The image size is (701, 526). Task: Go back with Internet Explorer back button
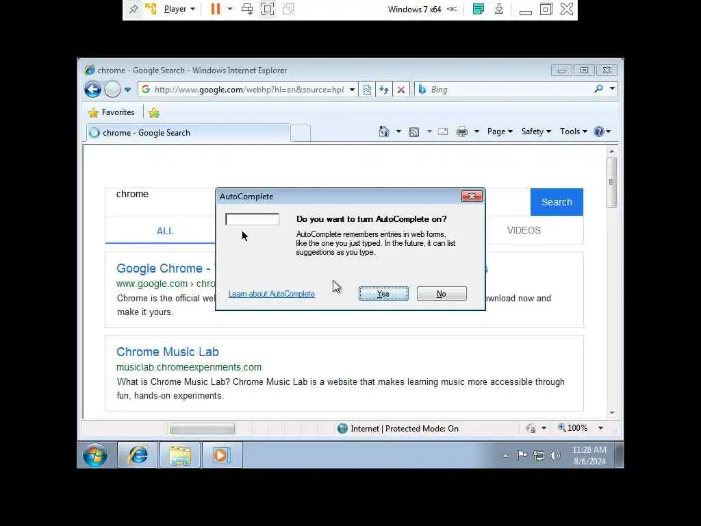pos(93,90)
